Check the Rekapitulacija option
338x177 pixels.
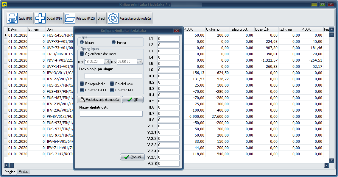[82, 84]
